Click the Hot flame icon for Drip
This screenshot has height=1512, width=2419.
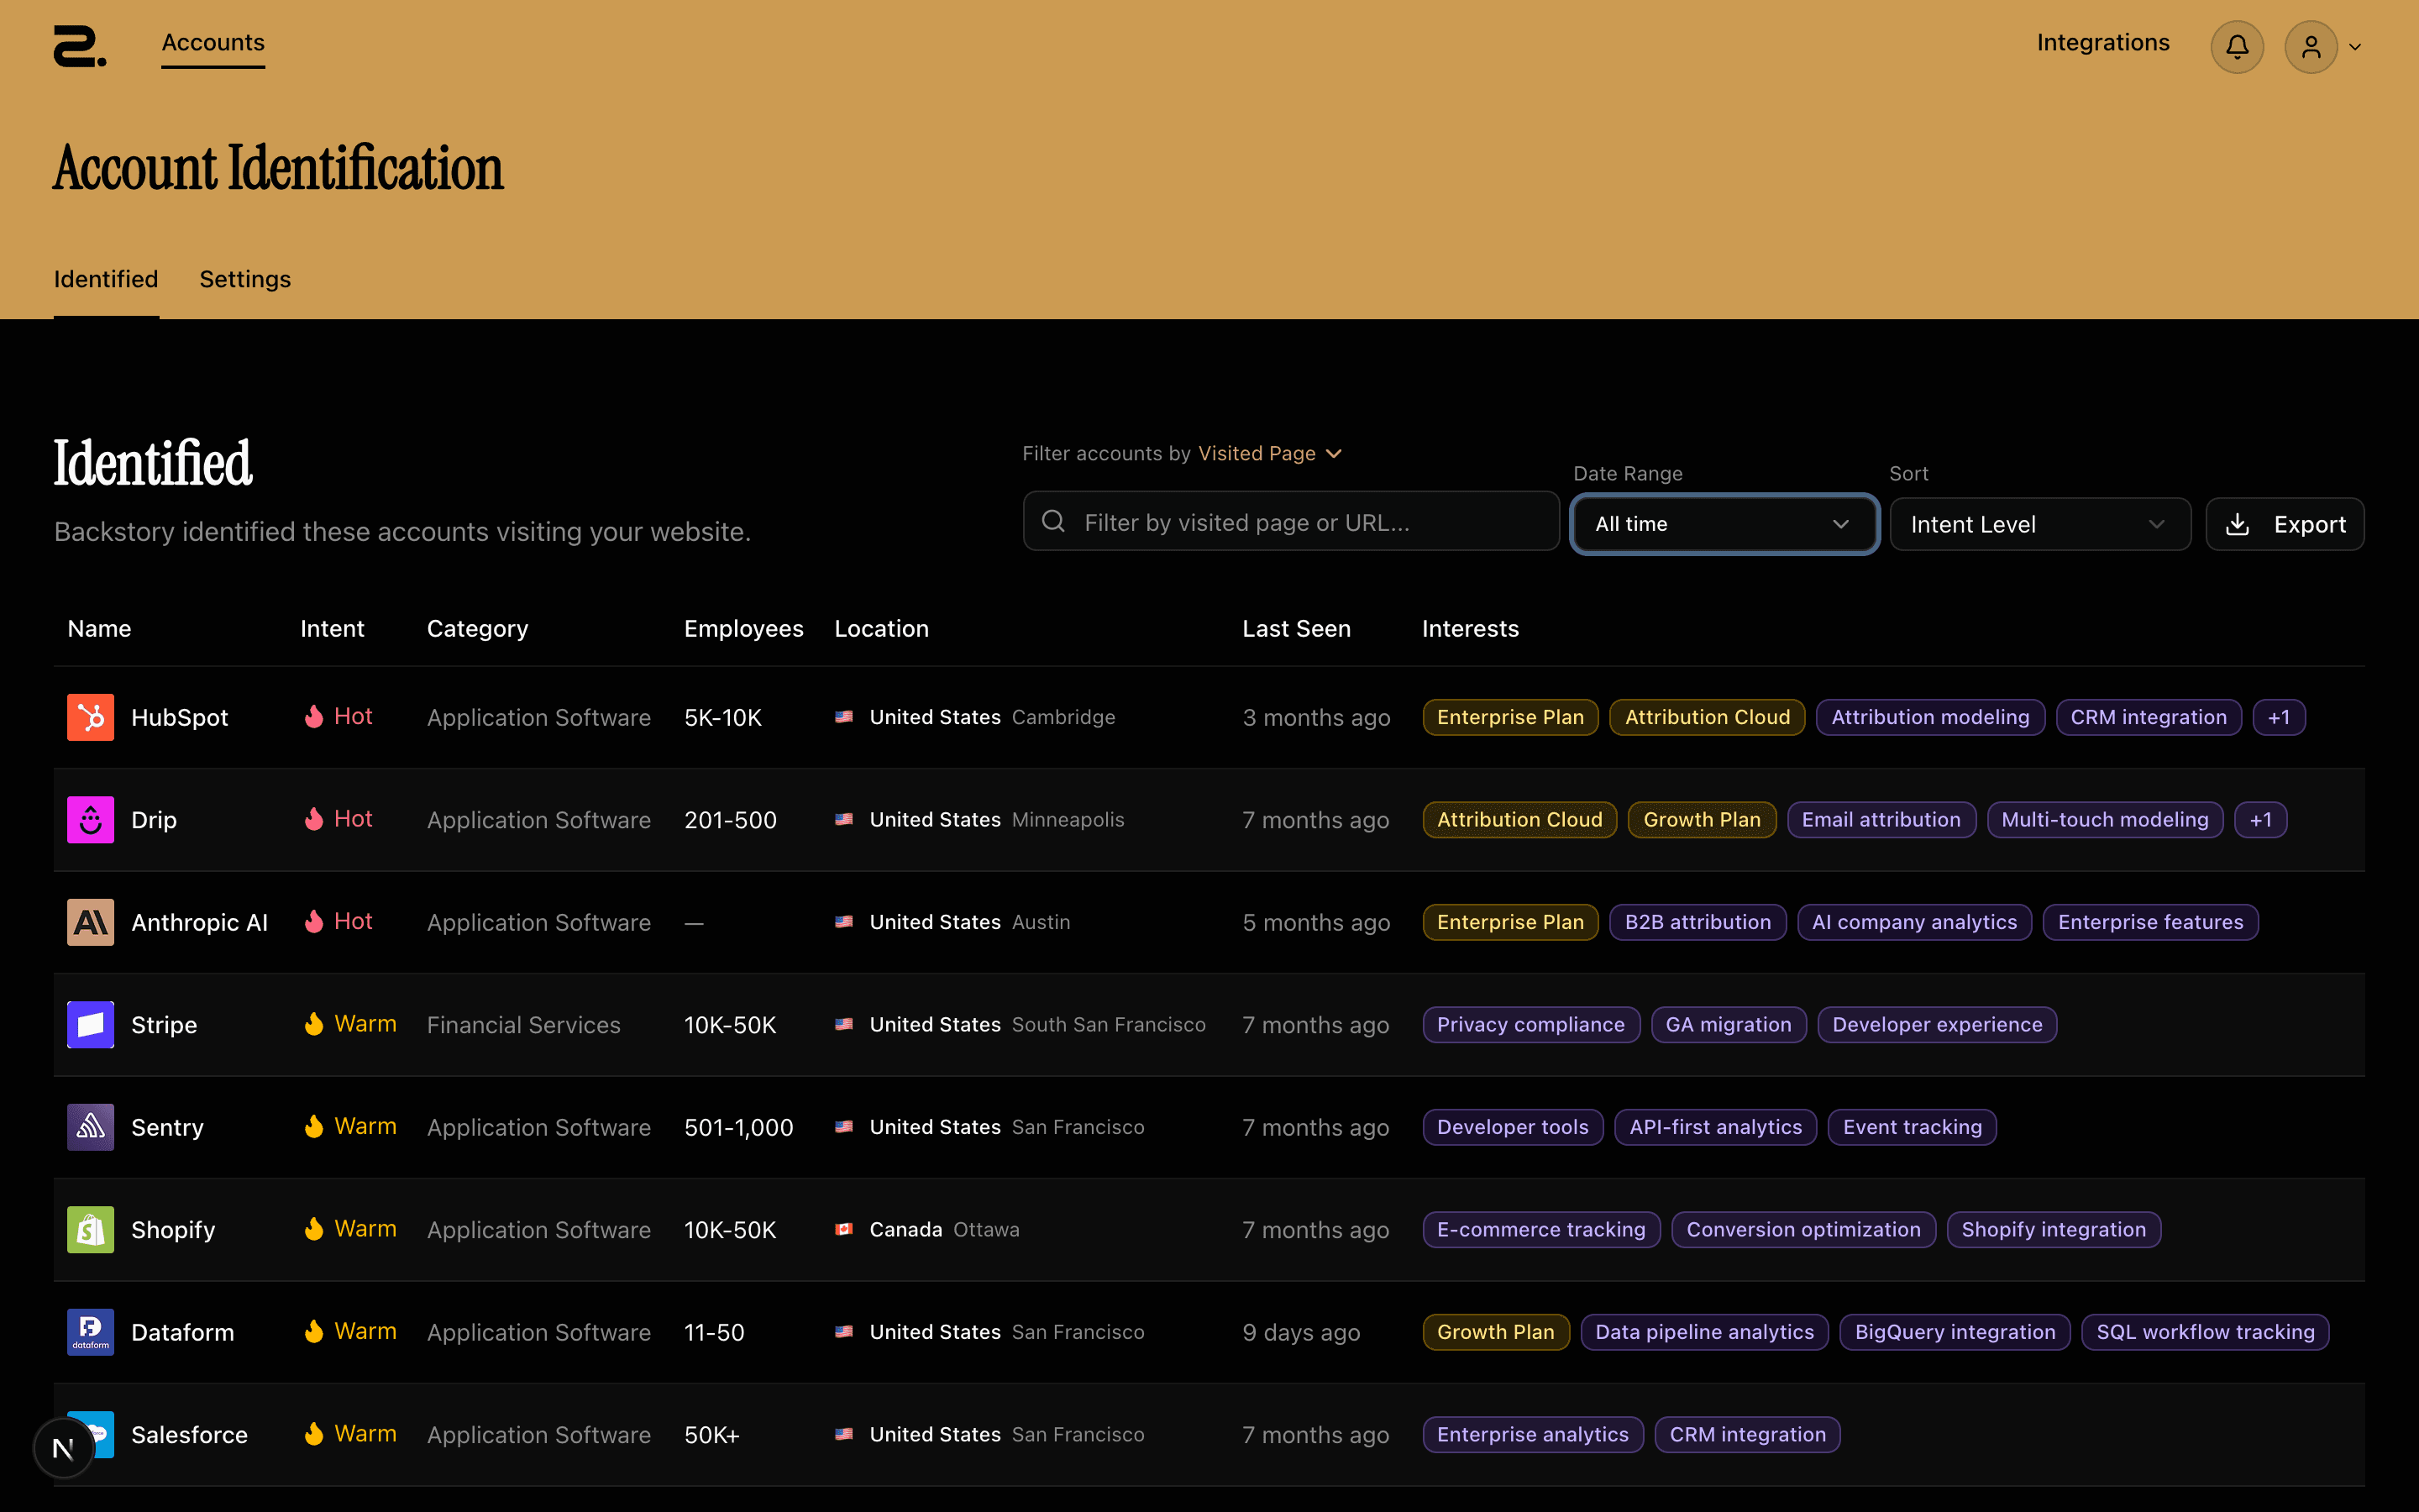314,819
